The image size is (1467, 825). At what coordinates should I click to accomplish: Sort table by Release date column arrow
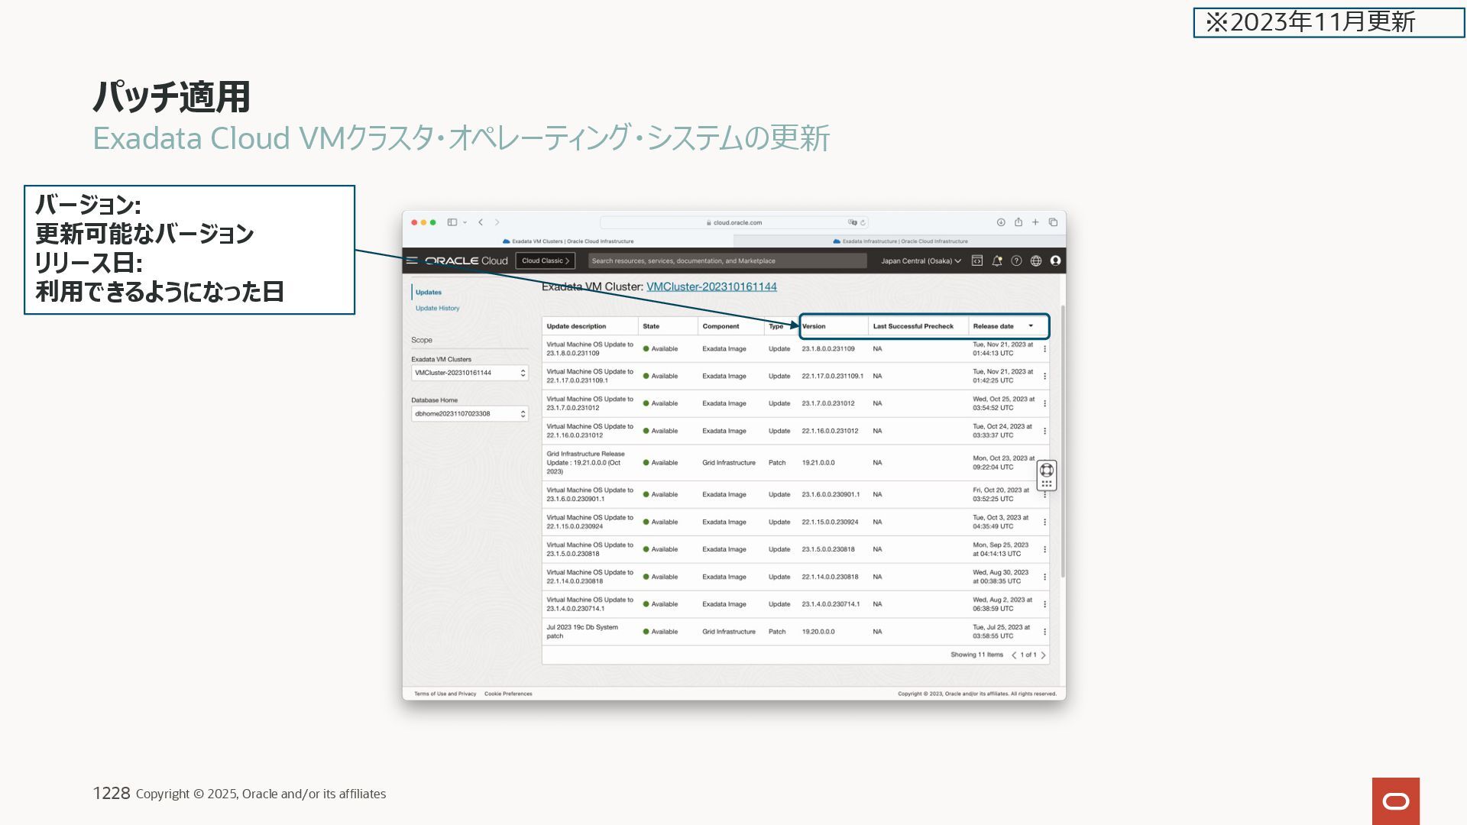point(1031,326)
